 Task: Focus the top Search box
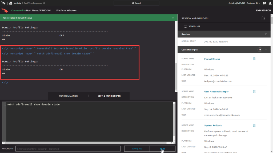coord(136,3)
